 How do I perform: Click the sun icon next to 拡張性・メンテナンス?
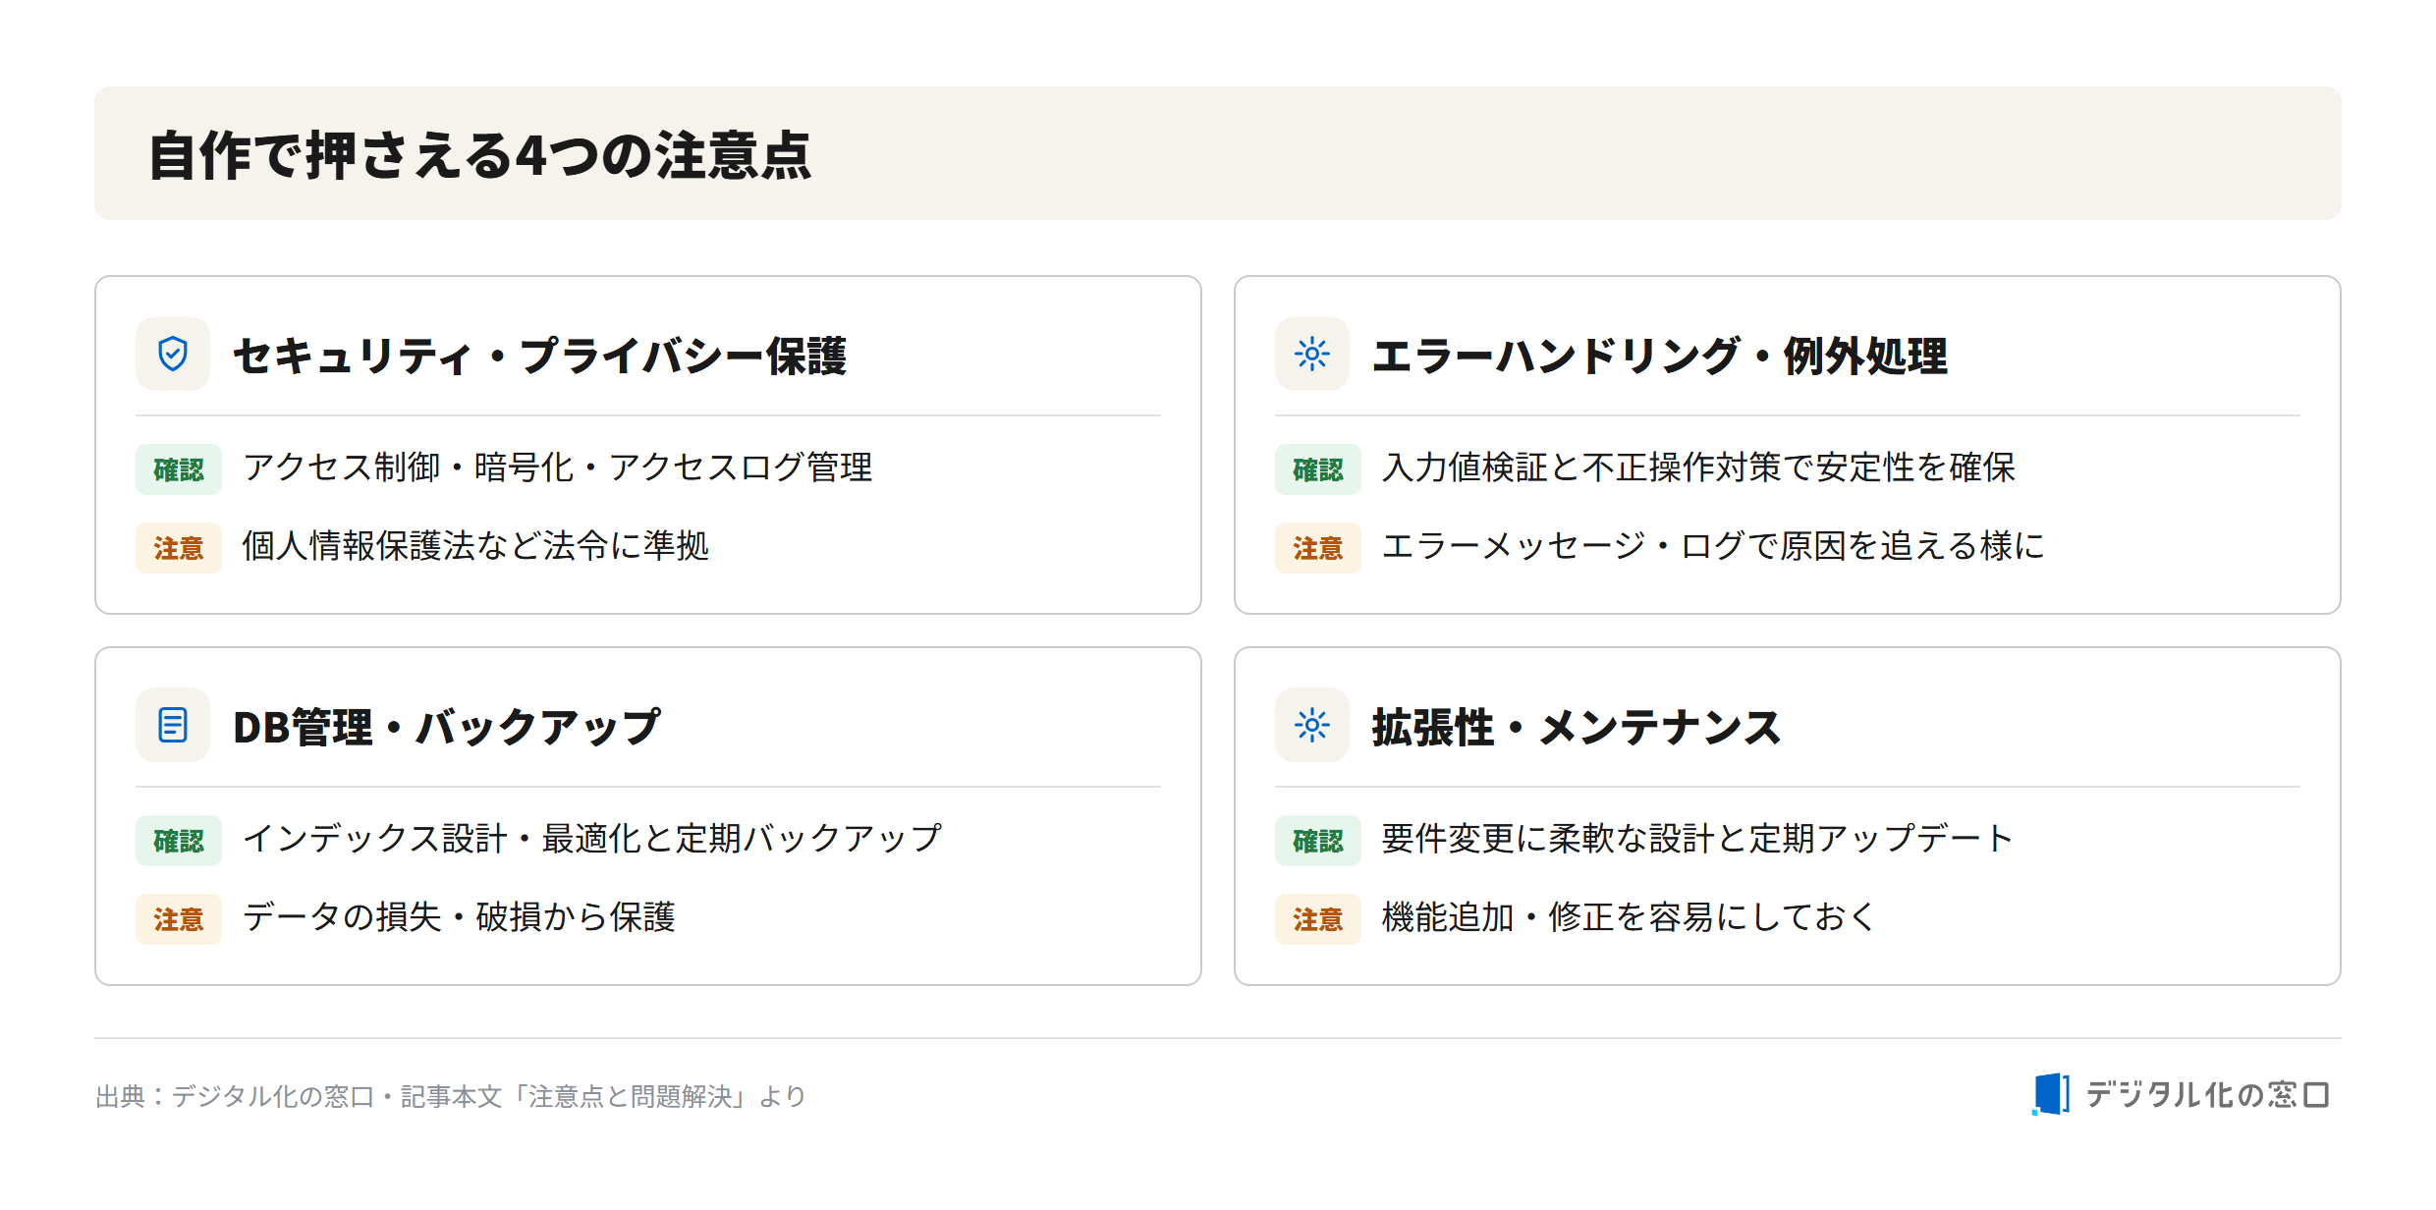1312,725
